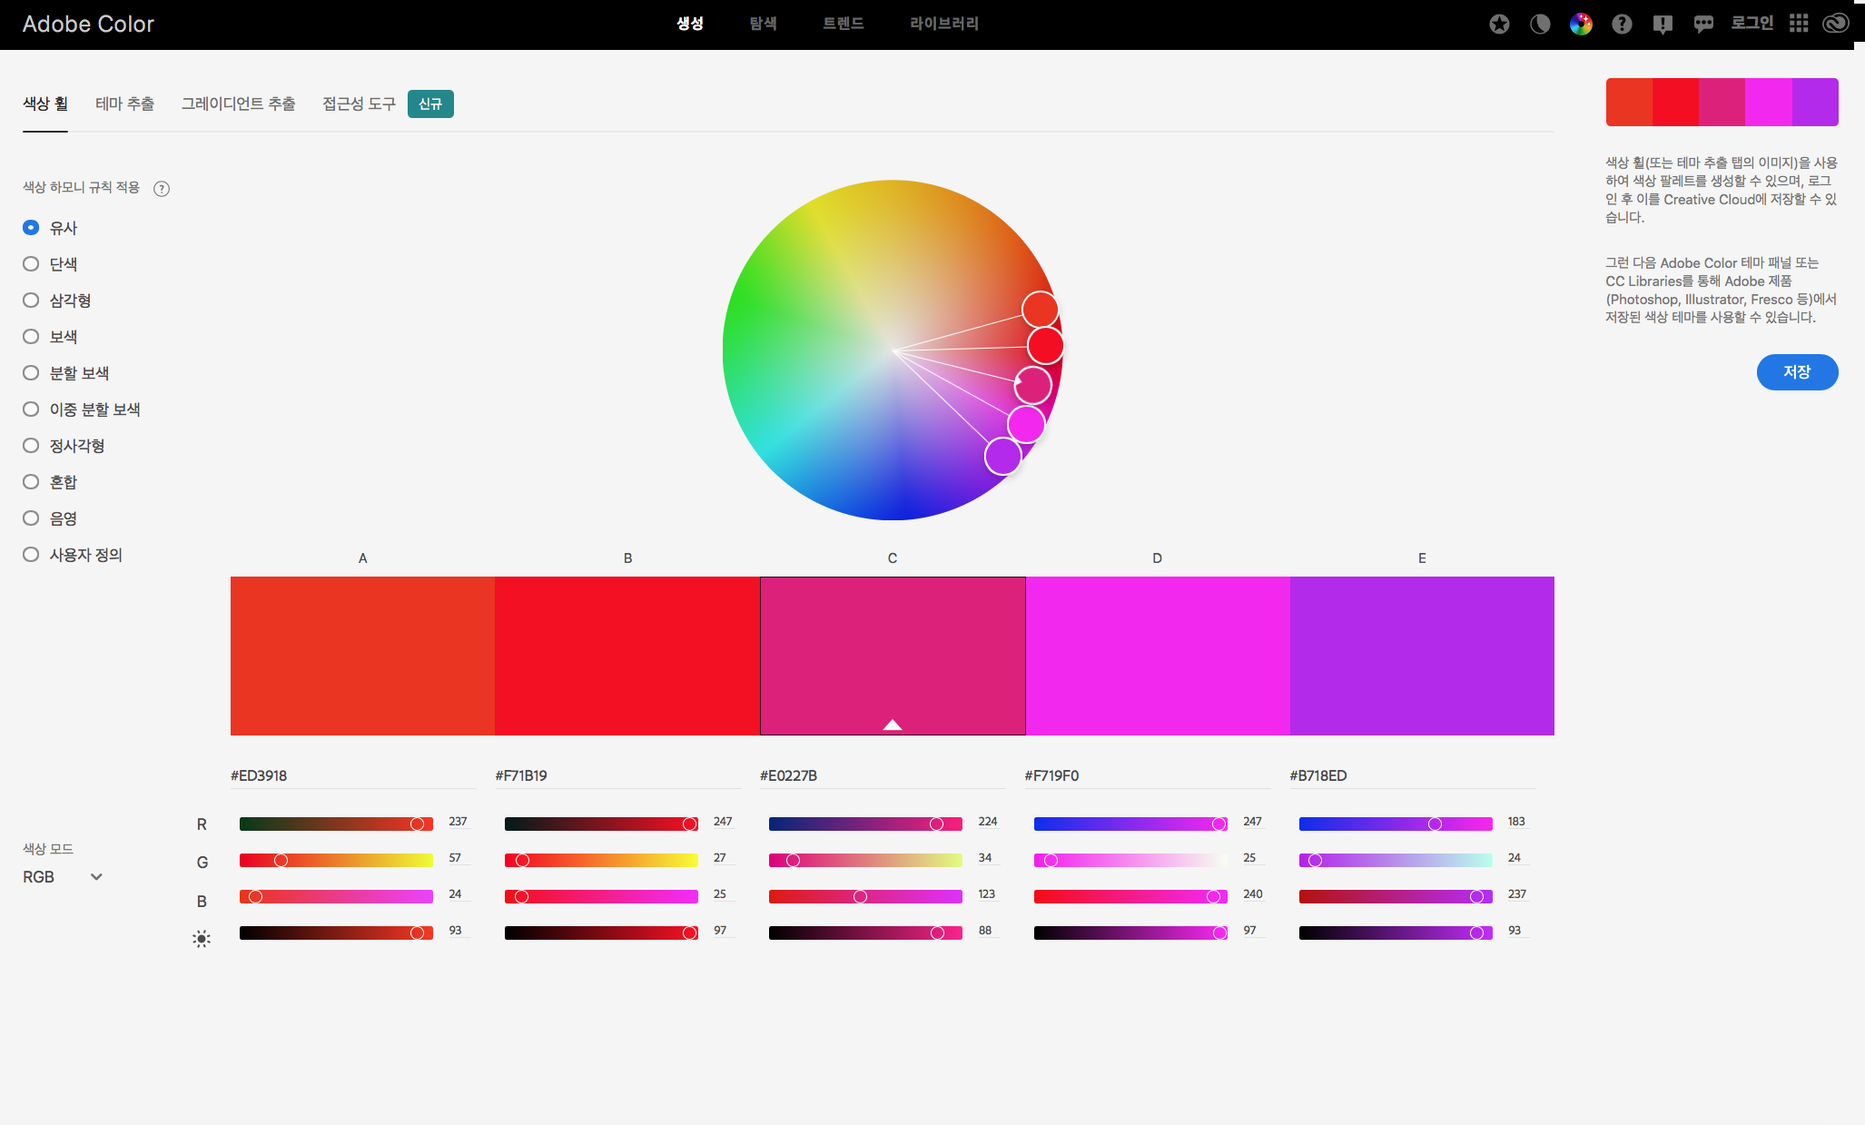1865x1125 pixels.
Task: Select the 단색 harmony radio button
Action: point(31,264)
